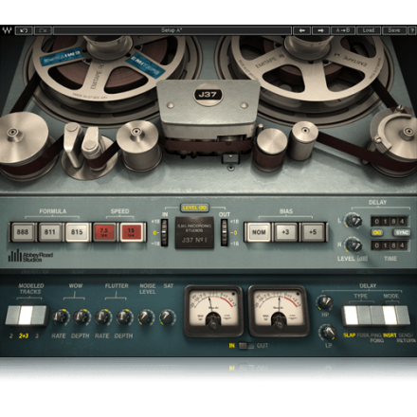Set bias to NOM
This screenshot has height=417, width=417.
point(259,232)
